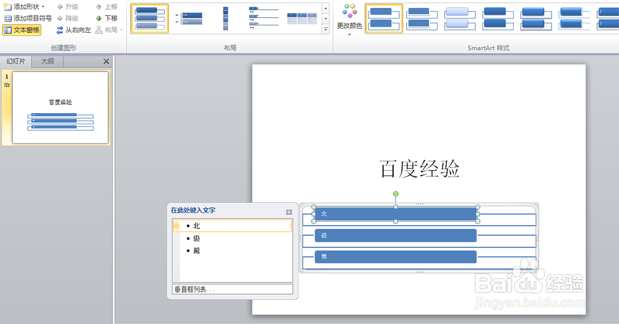Select the vertical bracket list layout thumbnail
This screenshot has height=324, width=619.
pyautogui.click(x=188, y=19)
